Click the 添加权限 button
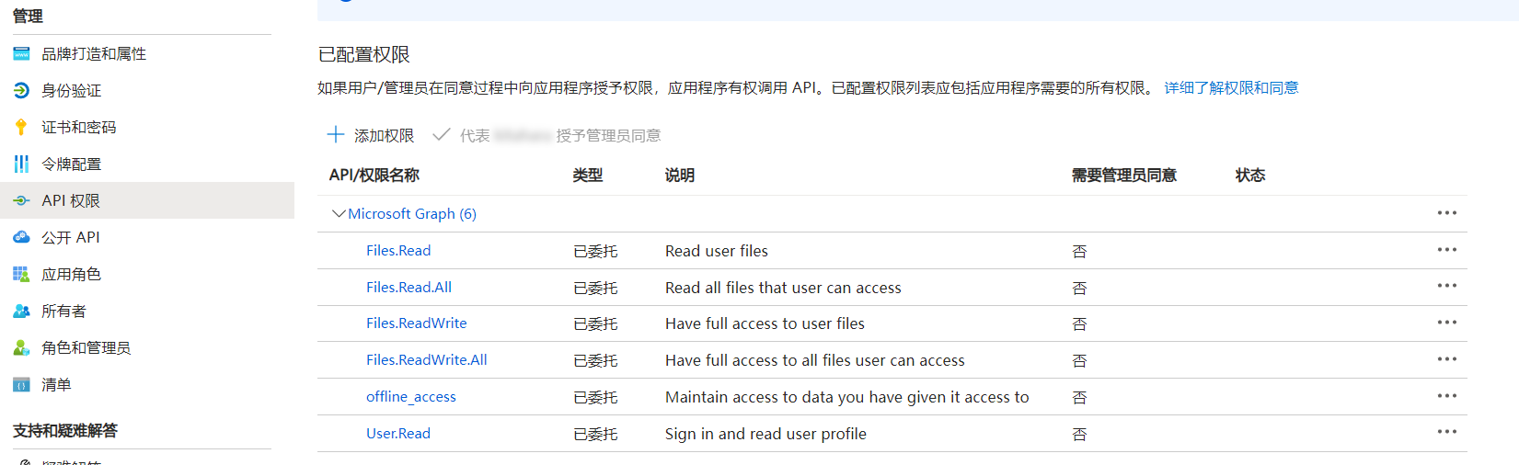1519x465 pixels. 371,136
